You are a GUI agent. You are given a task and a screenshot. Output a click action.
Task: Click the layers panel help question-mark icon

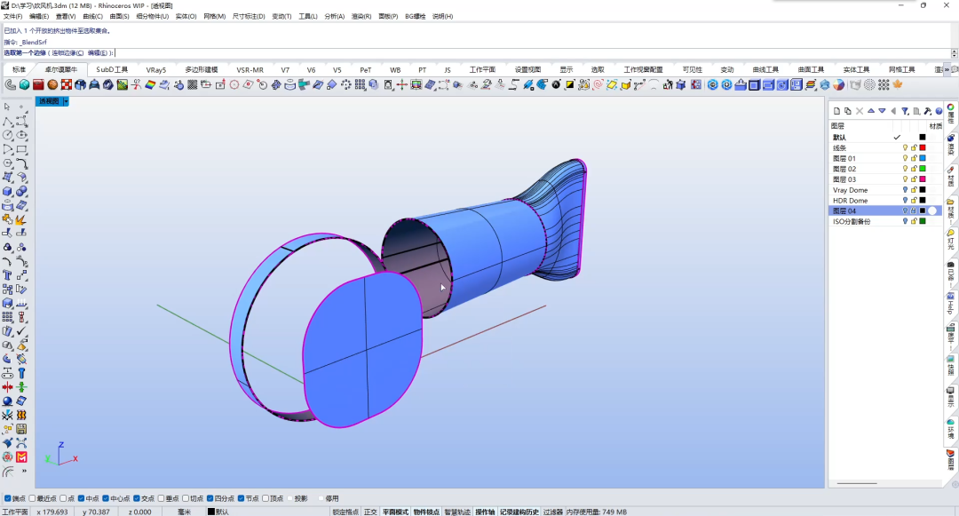(939, 111)
